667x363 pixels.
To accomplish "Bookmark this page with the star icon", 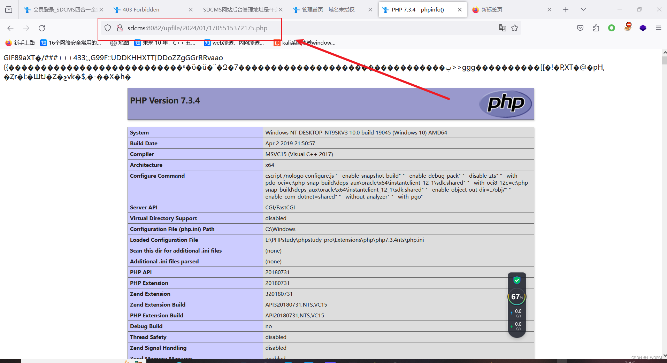I will pos(515,28).
